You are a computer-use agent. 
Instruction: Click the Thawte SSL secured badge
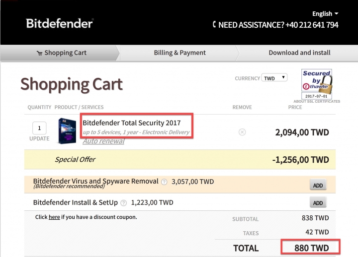(317, 84)
